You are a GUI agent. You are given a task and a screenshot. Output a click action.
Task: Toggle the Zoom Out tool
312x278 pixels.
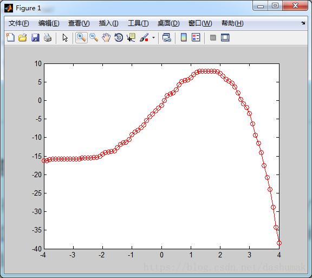click(x=94, y=37)
